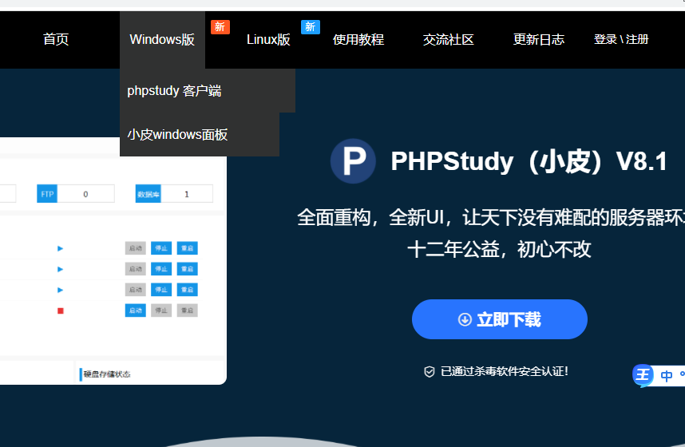
Task: Click the blue 新 badge beside Linux版
Action: coord(311,27)
